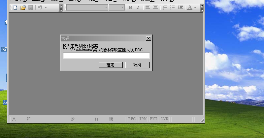The height and width of the screenshot is (138, 264).
Task: Click the 輸入密碼以開啟檔案 prompt text
Action: [x=80, y=46]
